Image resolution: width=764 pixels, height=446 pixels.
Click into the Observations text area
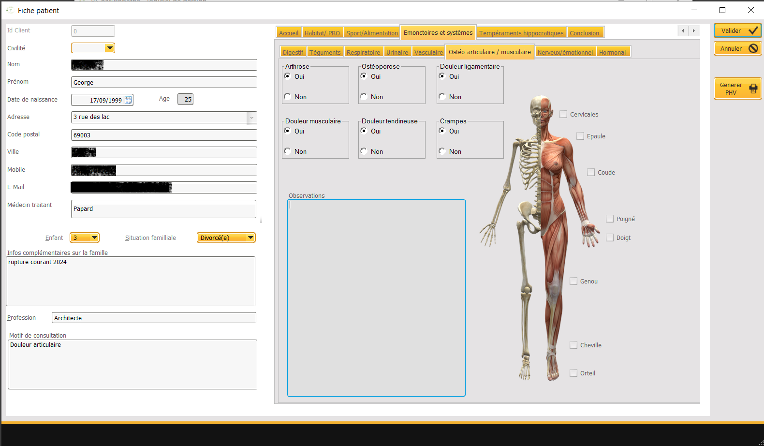(x=376, y=297)
